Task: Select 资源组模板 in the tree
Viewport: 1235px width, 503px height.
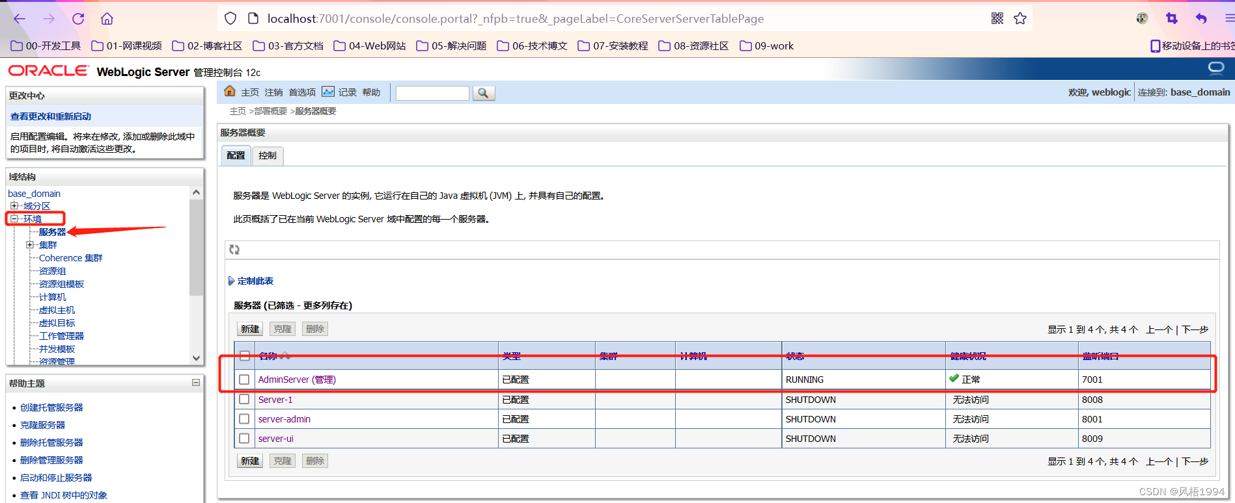Action: click(x=61, y=284)
